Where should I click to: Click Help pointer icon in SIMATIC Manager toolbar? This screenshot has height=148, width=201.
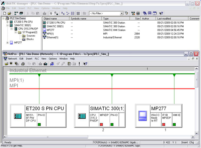pyautogui.click(x=161, y=13)
